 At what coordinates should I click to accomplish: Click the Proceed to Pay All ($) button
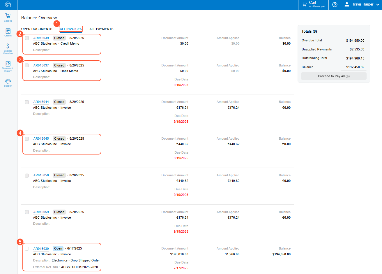tap(334, 76)
